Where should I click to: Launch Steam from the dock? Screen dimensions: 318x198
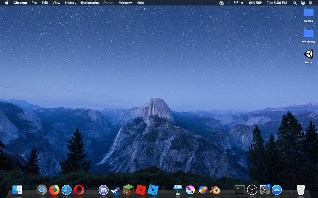tap(116, 190)
